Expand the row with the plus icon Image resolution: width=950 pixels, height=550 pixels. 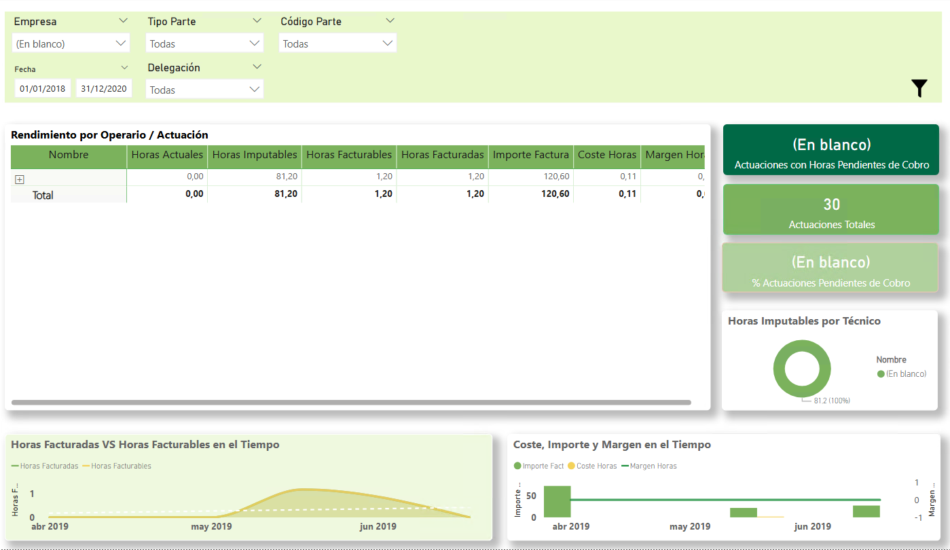[20, 179]
